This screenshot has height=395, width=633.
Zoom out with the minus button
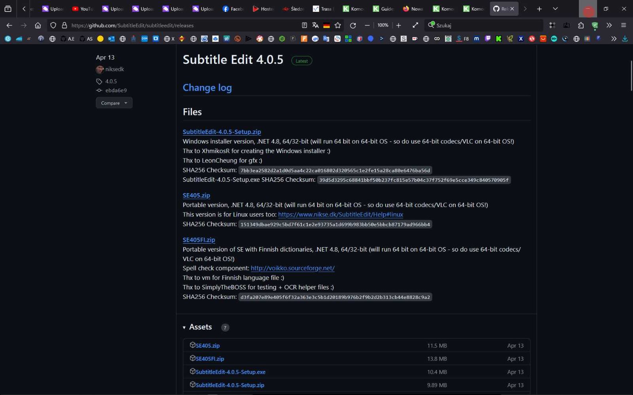pyautogui.click(x=367, y=25)
